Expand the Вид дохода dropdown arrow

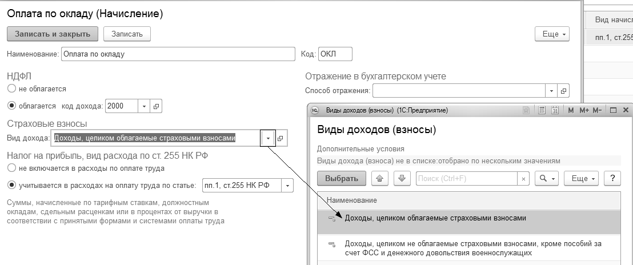click(268, 138)
